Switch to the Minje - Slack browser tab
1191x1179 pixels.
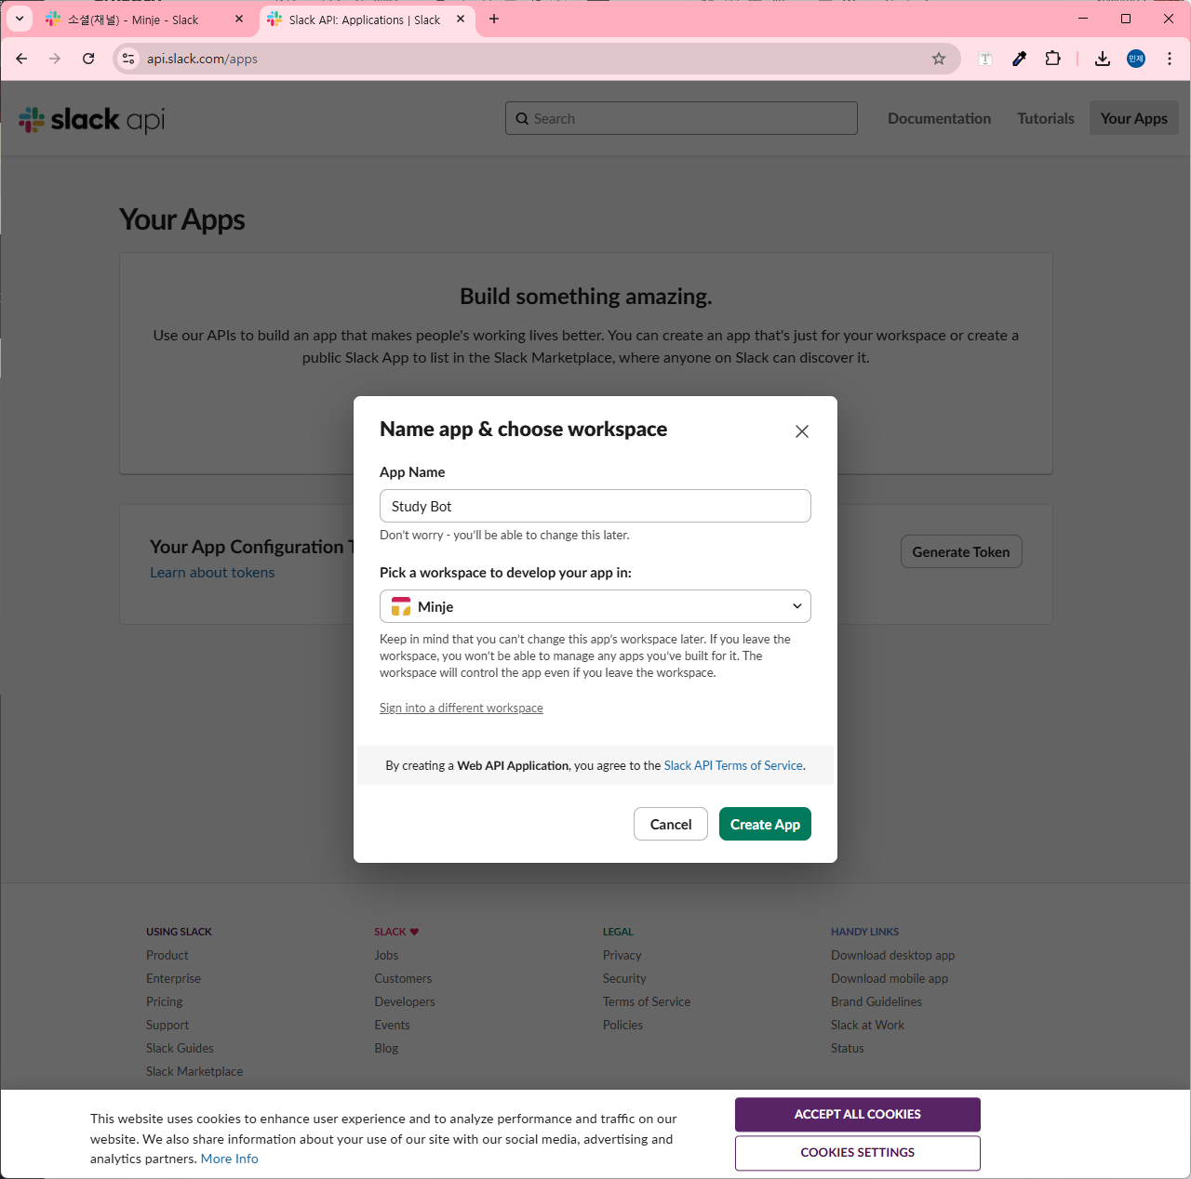coord(146,20)
